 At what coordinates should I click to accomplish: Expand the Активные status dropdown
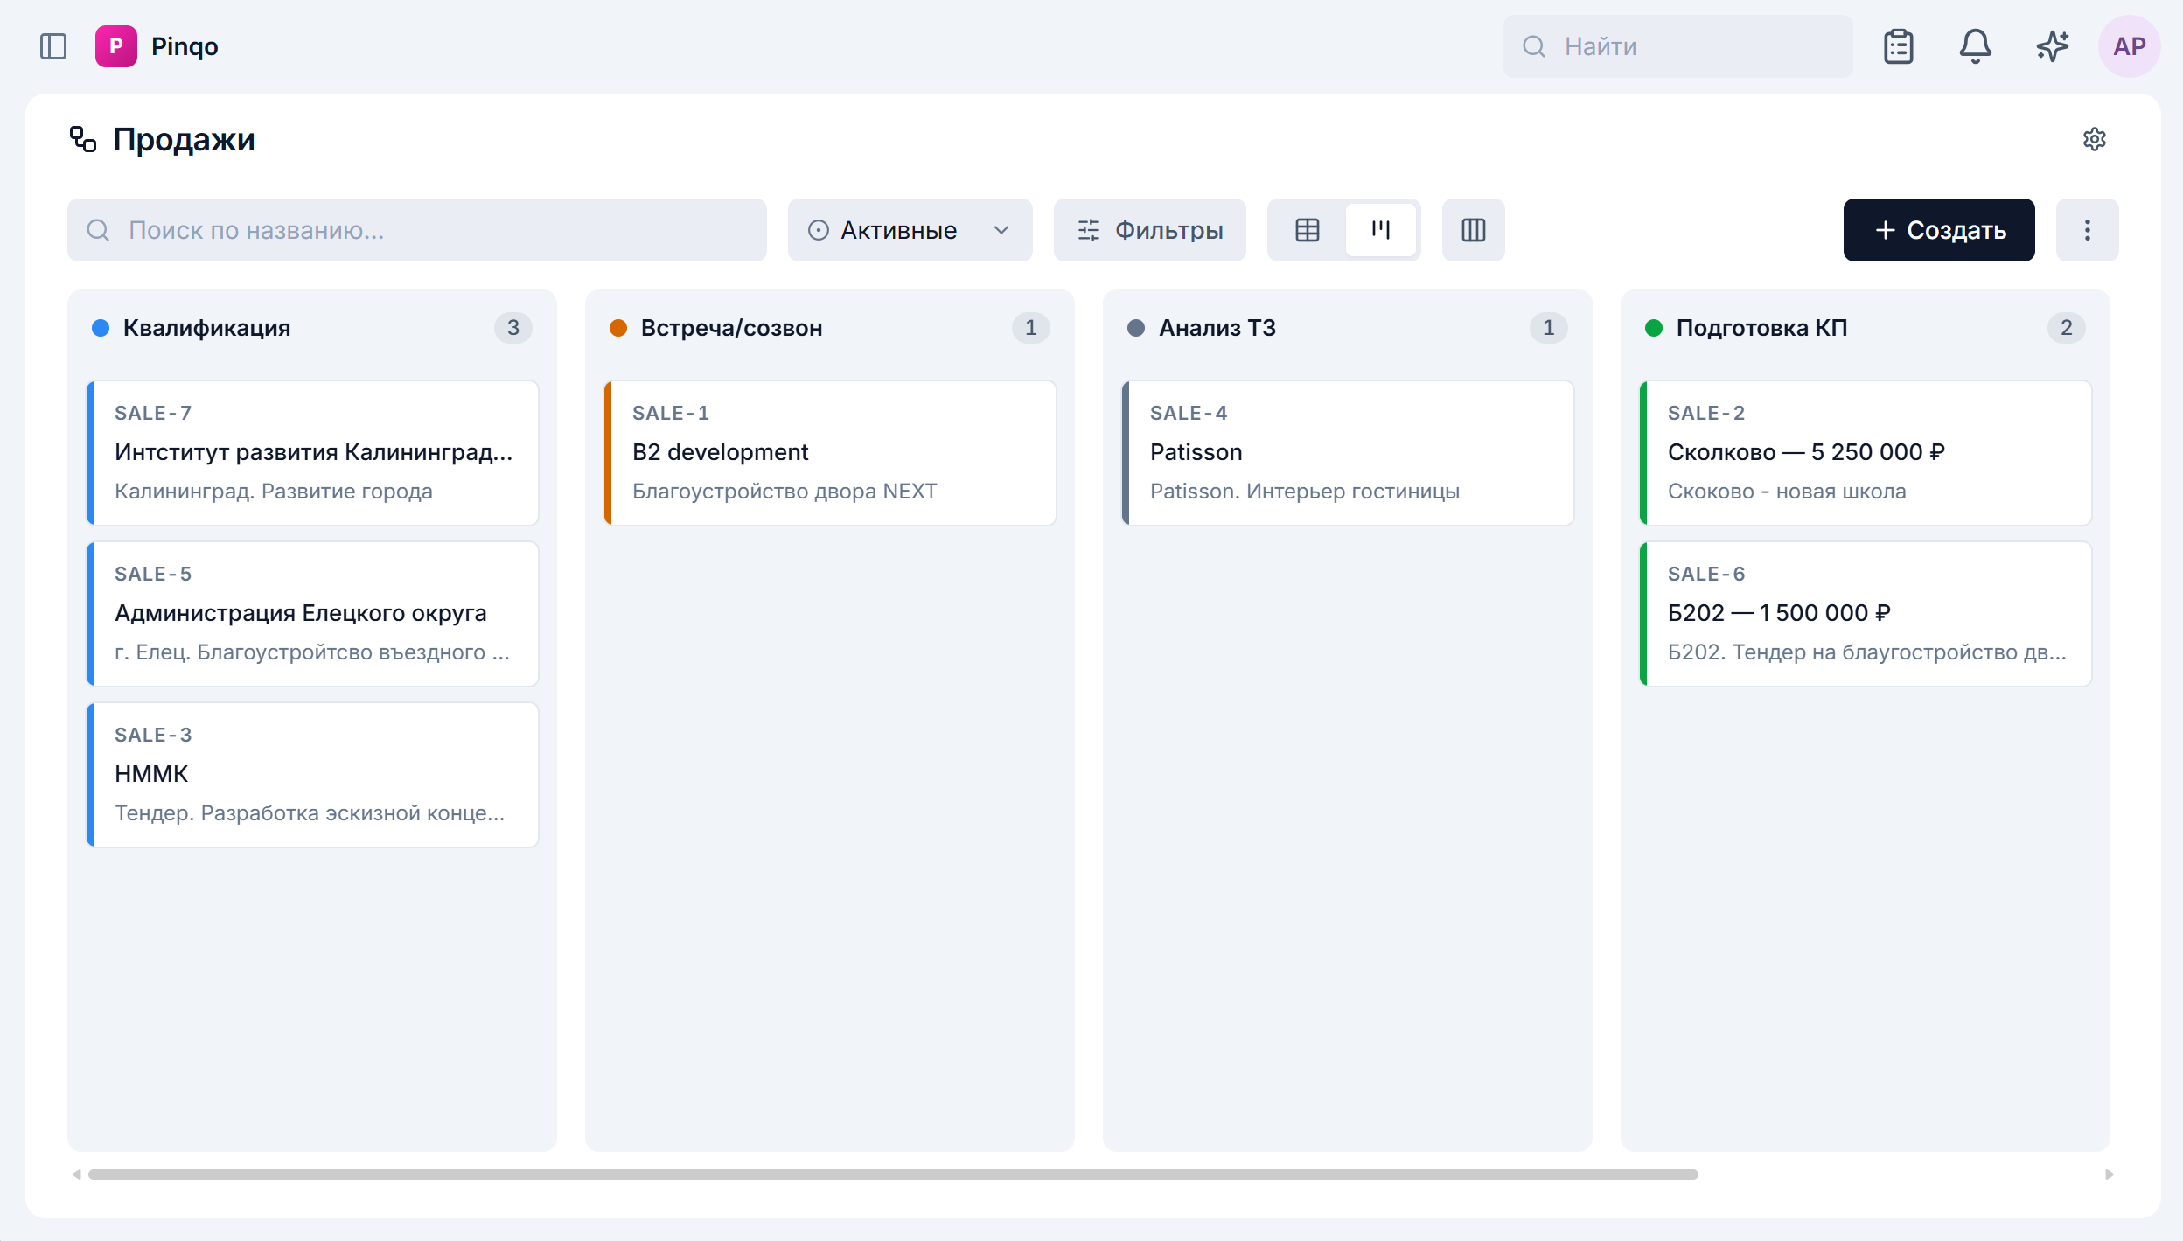coord(910,230)
